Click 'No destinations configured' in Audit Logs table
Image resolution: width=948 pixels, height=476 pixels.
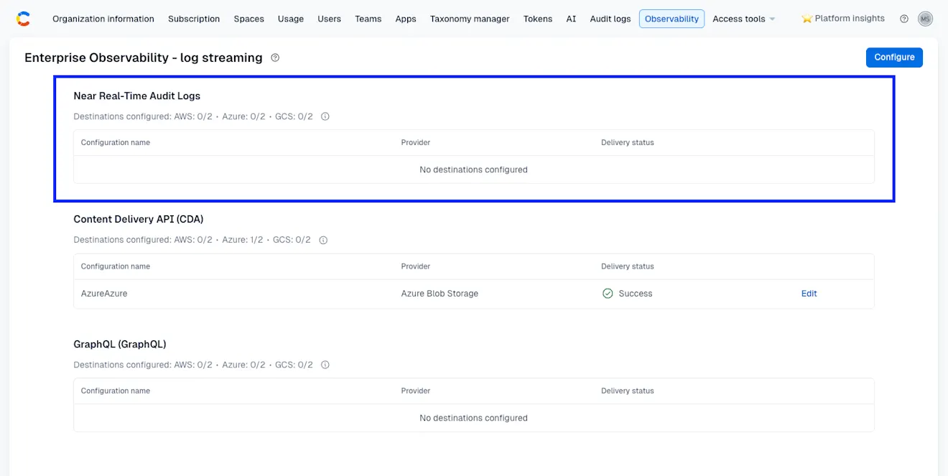click(x=474, y=170)
